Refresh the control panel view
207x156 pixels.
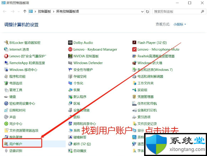click(148, 11)
